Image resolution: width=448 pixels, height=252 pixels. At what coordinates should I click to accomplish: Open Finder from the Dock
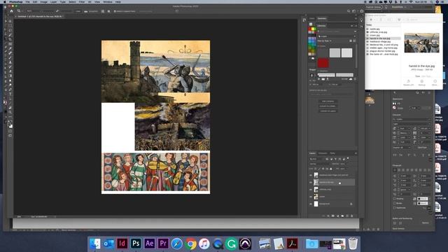pyautogui.click(x=95, y=244)
